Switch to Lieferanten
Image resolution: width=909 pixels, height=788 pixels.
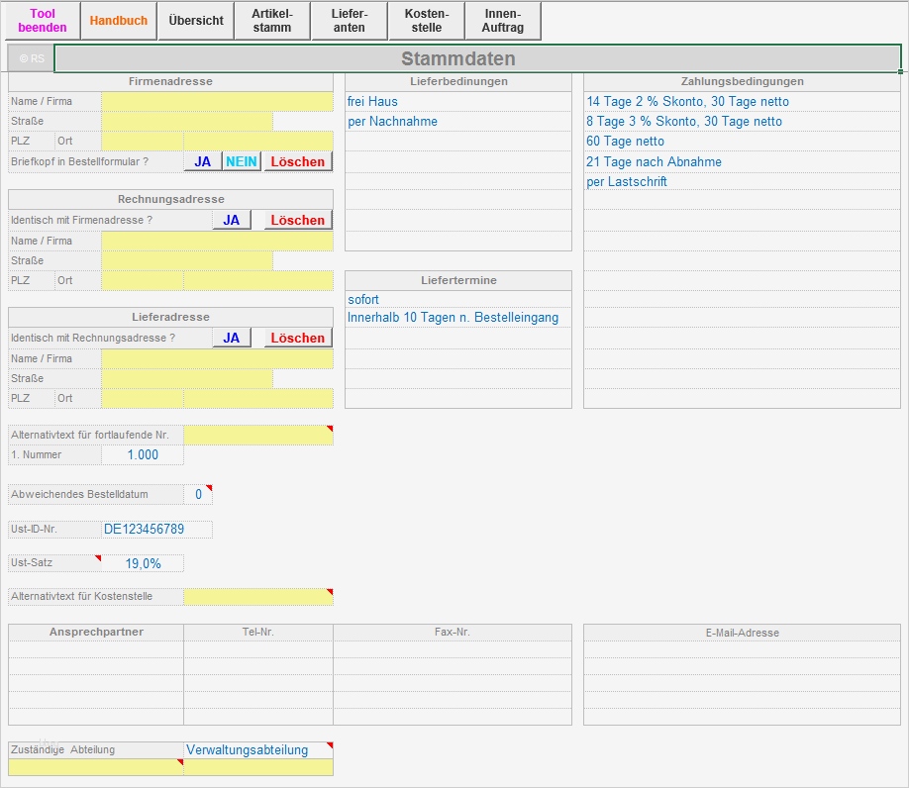click(x=350, y=20)
